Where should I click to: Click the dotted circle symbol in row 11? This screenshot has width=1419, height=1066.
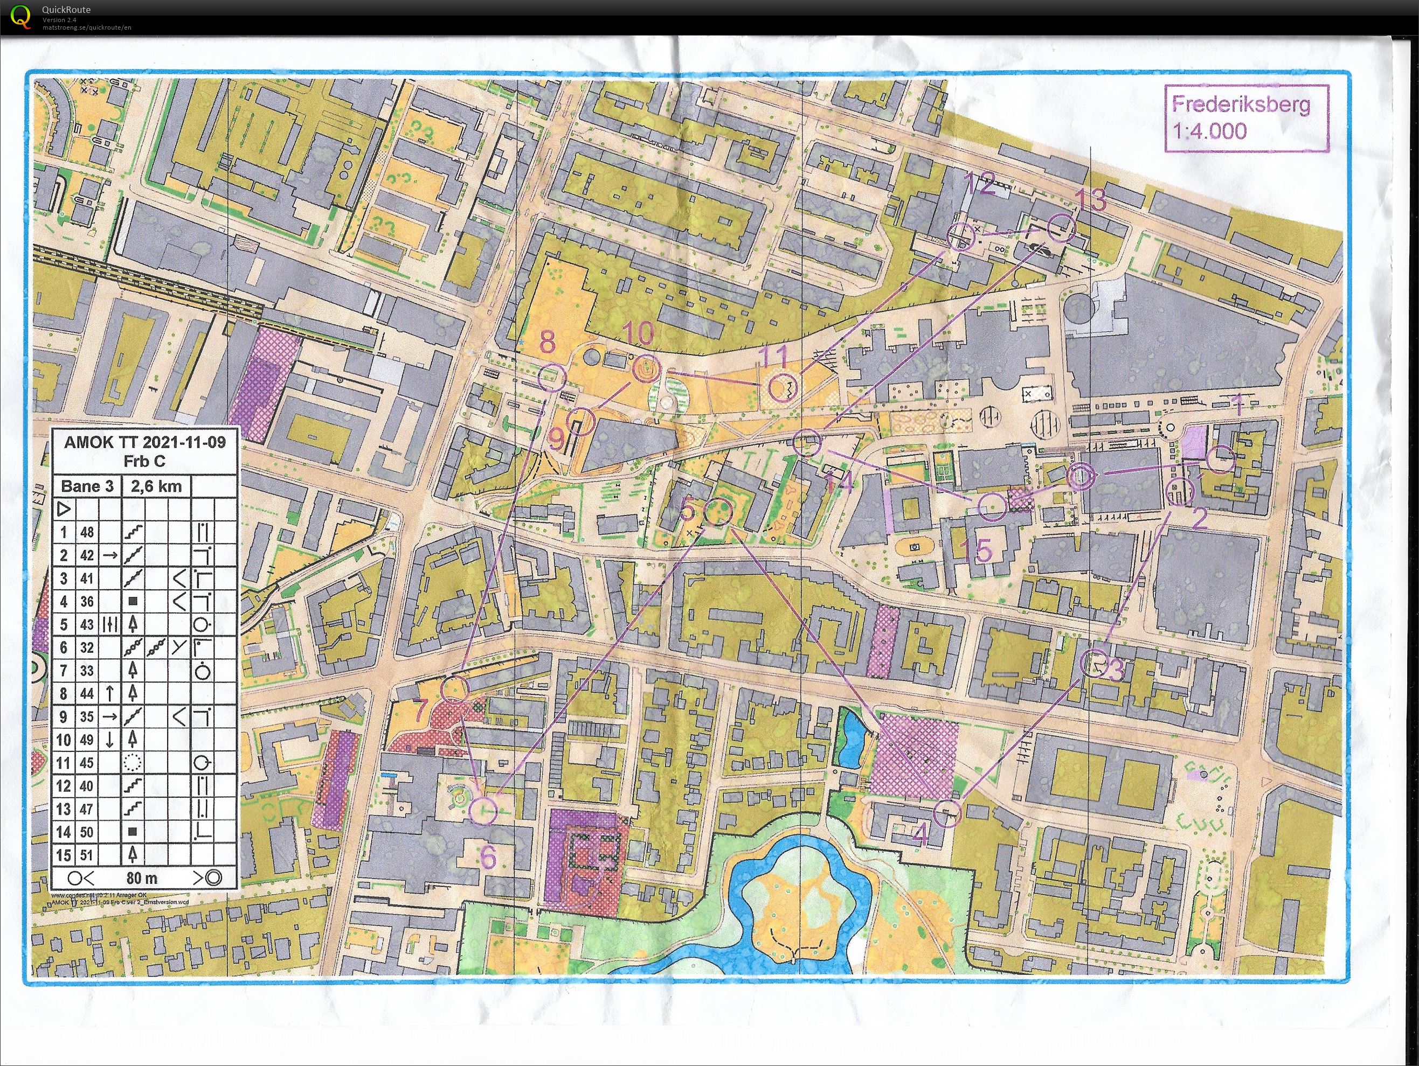133,763
